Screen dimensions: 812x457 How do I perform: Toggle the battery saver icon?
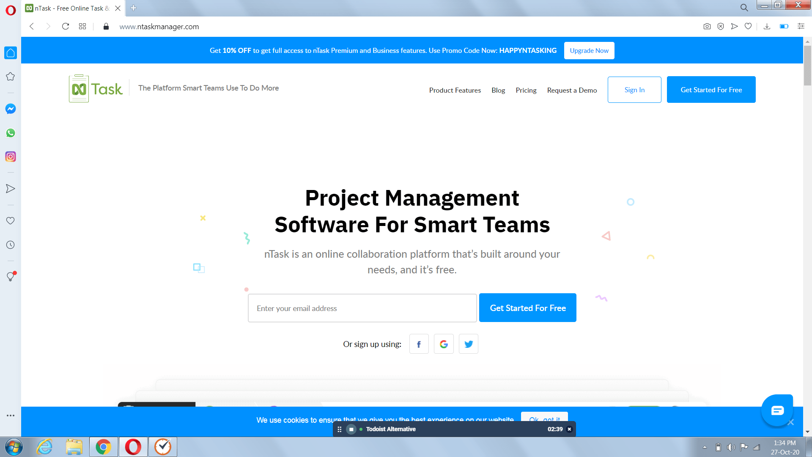coord(784,26)
